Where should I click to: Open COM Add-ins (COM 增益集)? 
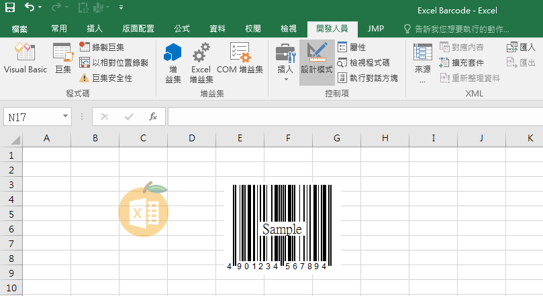[x=240, y=58]
